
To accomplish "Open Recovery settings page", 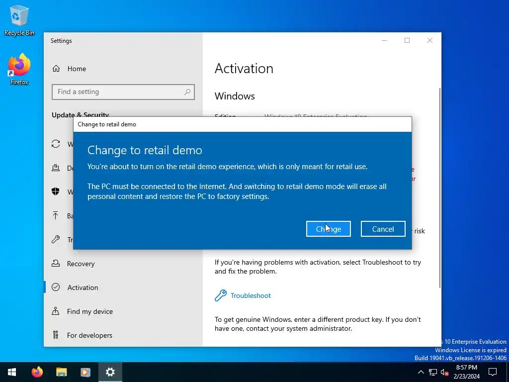I will tap(81, 264).
